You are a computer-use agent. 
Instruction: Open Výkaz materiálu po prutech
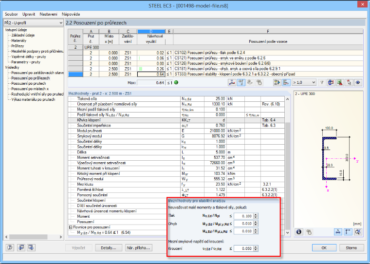(x=33, y=99)
